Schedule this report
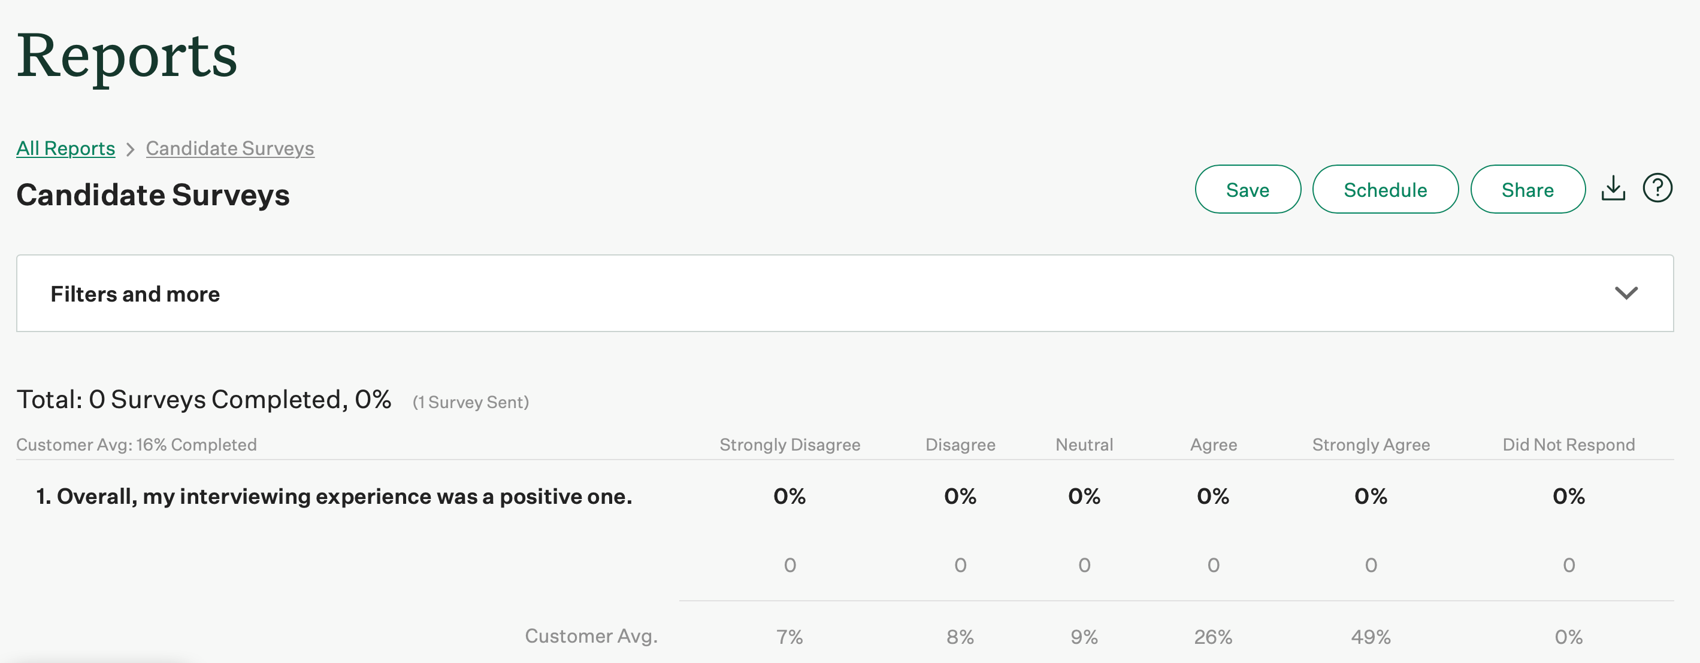This screenshot has height=663, width=1700. coord(1385,189)
